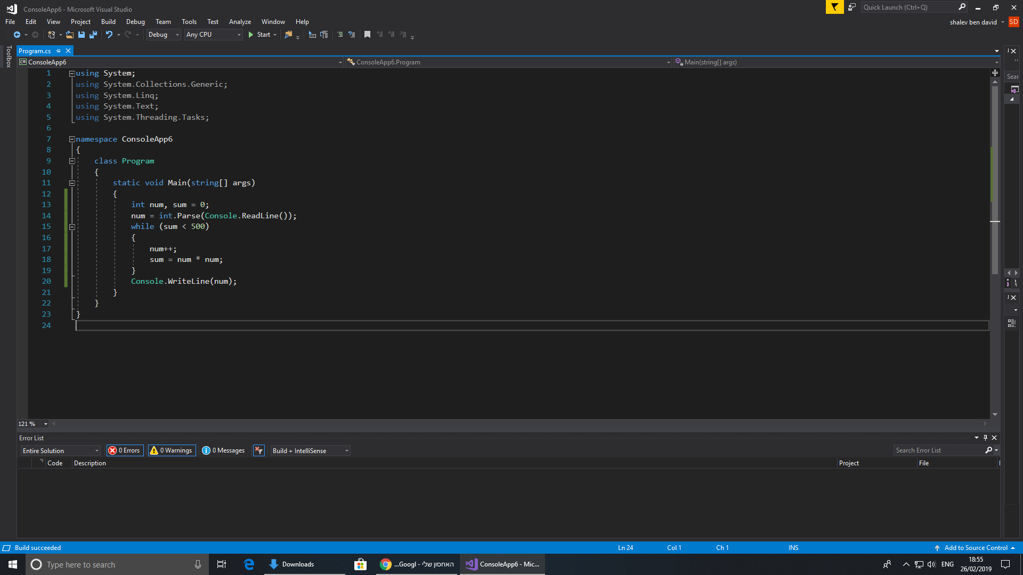Select the Program.cs tab
Image resolution: width=1023 pixels, height=575 pixels.
coord(35,51)
